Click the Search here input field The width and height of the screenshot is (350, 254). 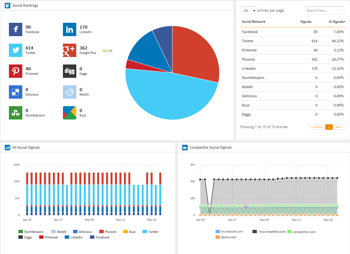tap(324, 11)
